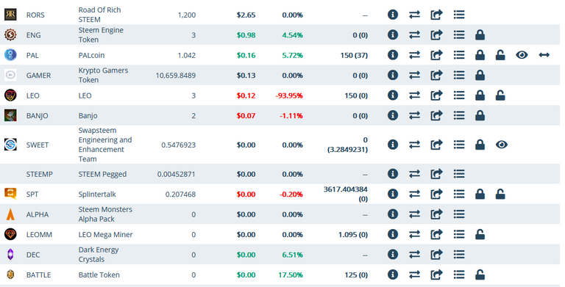Click the open-lock icon for LEOMM

[x=480, y=234]
